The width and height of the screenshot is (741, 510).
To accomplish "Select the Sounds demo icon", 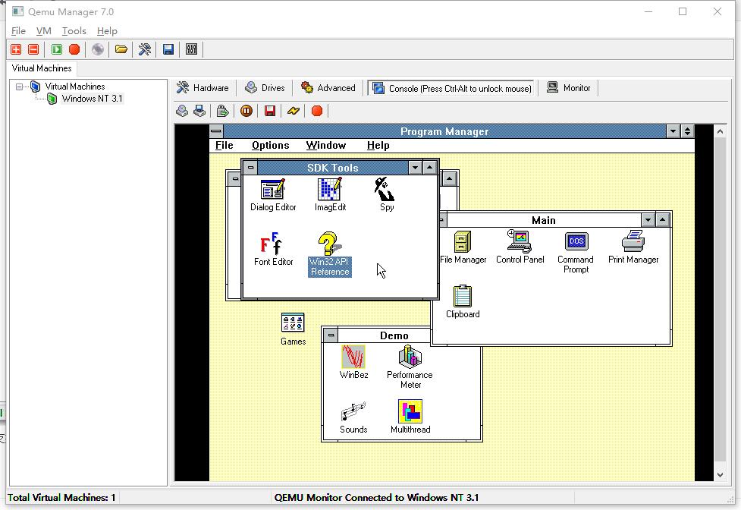I will 353,417.
